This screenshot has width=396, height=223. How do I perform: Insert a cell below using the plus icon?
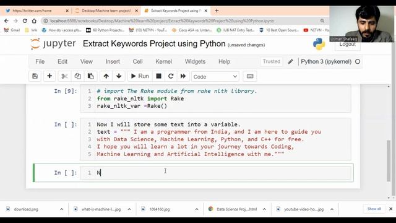(49, 76)
